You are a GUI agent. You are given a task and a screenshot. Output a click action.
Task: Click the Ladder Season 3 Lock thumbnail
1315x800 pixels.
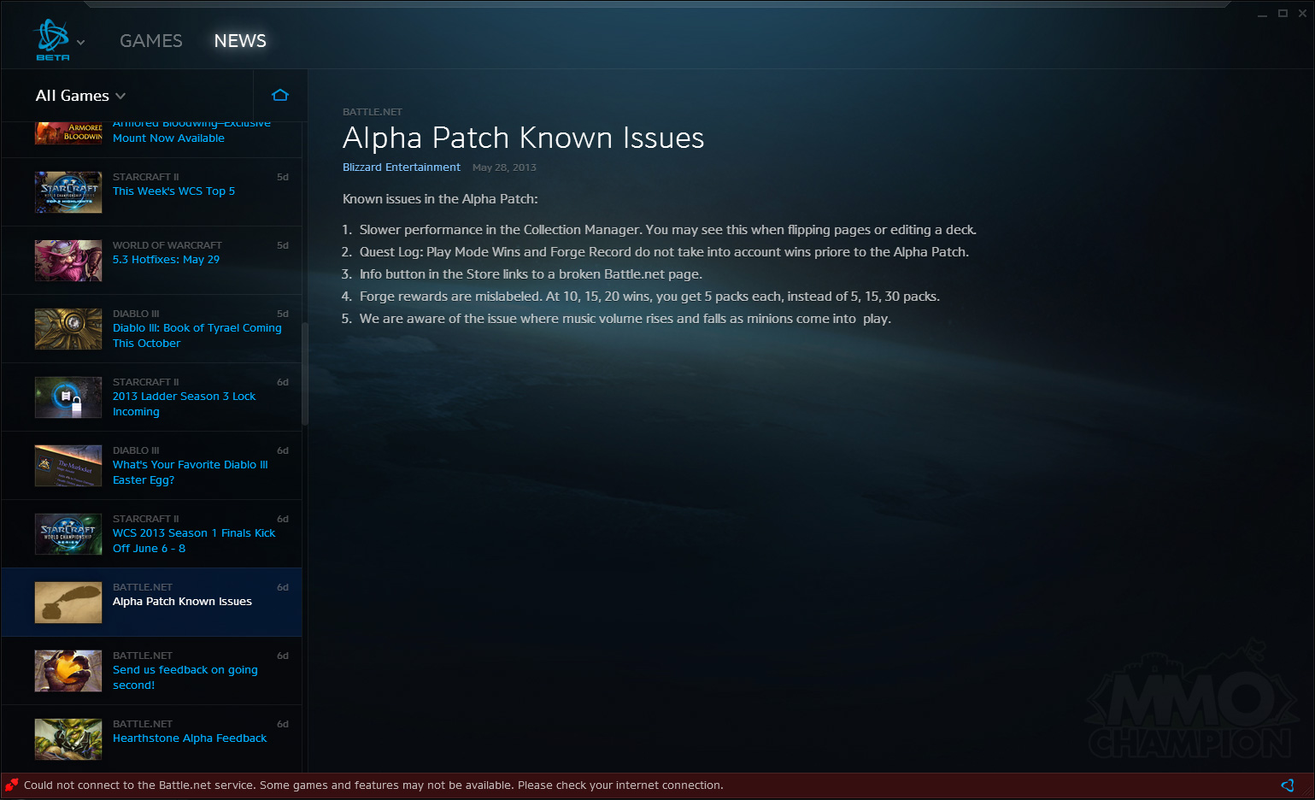tap(68, 397)
